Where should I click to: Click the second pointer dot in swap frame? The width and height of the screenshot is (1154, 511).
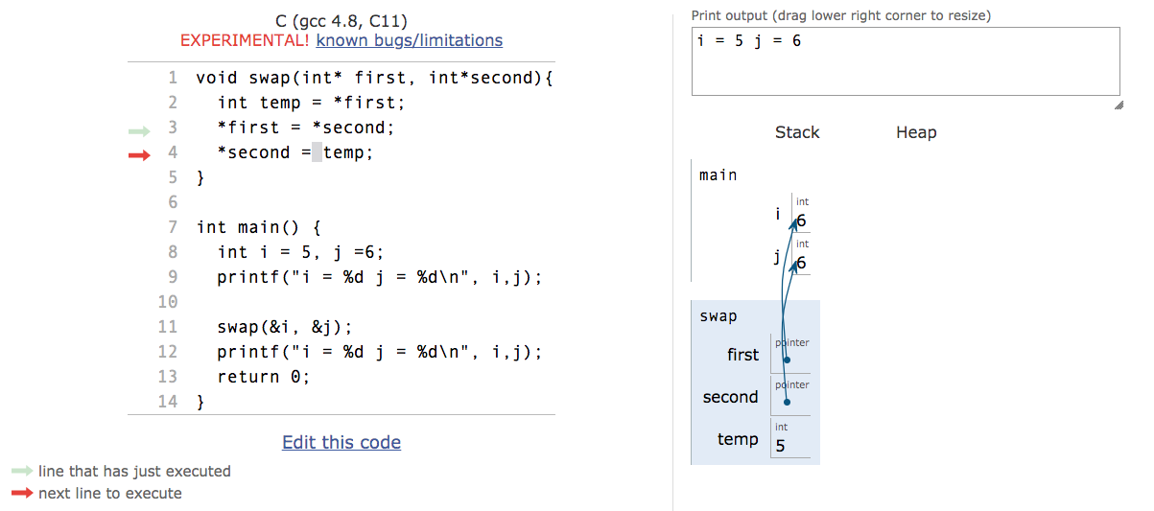[787, 402]
